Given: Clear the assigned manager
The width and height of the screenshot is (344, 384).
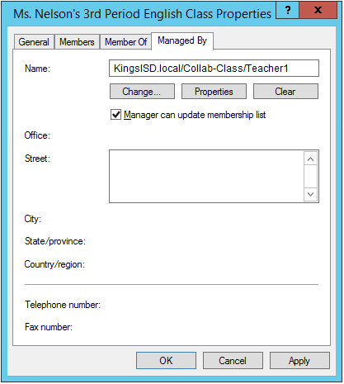Looking at the screenshot, I should [285, 92].
